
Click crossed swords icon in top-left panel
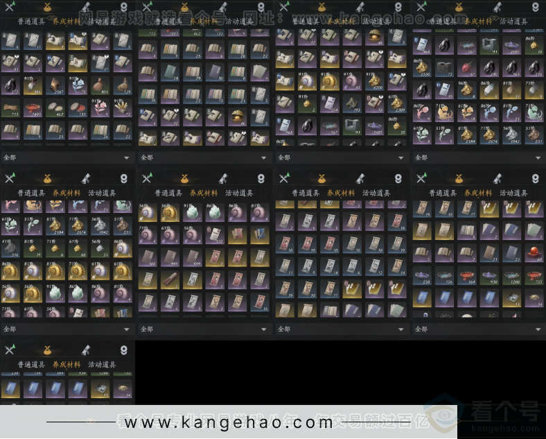pos(10,8)
